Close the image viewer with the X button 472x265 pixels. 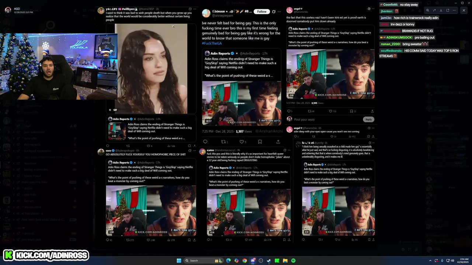(x=464, y=10)
